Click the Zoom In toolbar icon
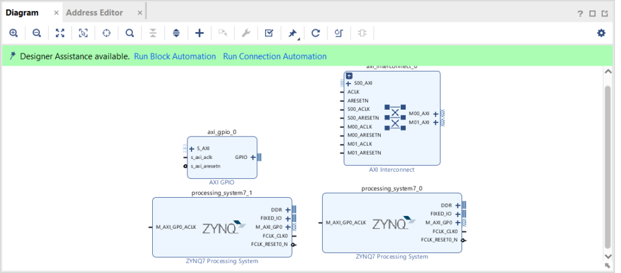Screen dimensions: 621x273 (13, 33)
